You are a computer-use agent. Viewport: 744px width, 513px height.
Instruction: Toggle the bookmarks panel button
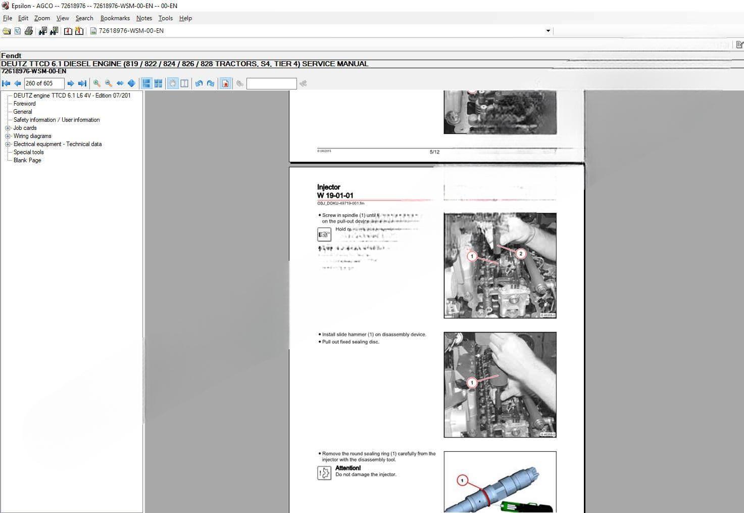pyautogui.click(x=226, y=83)
